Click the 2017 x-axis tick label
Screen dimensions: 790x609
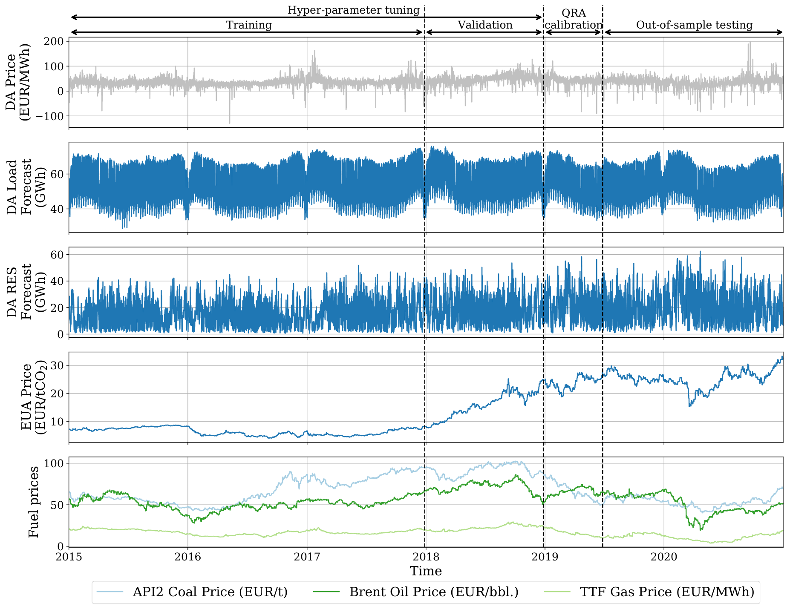[307, 557]
